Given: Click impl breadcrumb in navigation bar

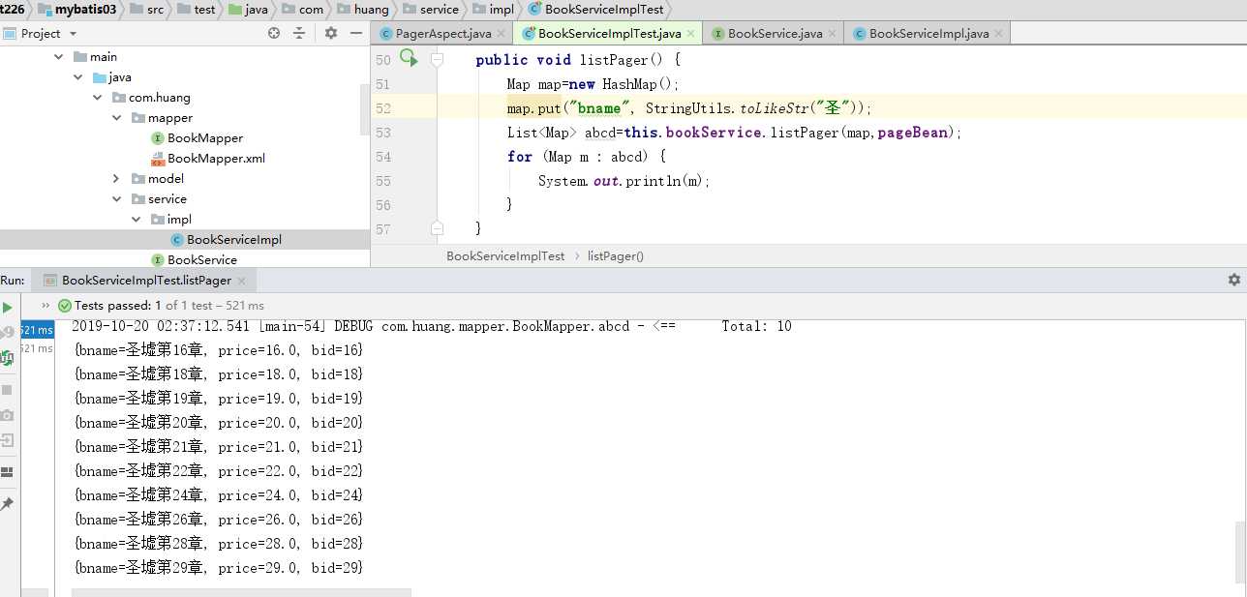Looking at the screenshot, I should coord(494,10).
